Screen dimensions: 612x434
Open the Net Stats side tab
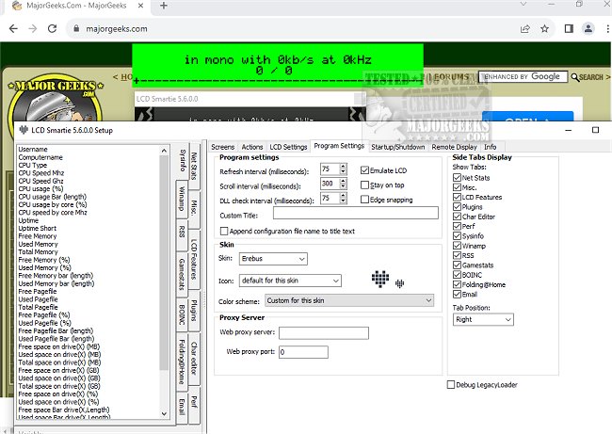(194, 166)
